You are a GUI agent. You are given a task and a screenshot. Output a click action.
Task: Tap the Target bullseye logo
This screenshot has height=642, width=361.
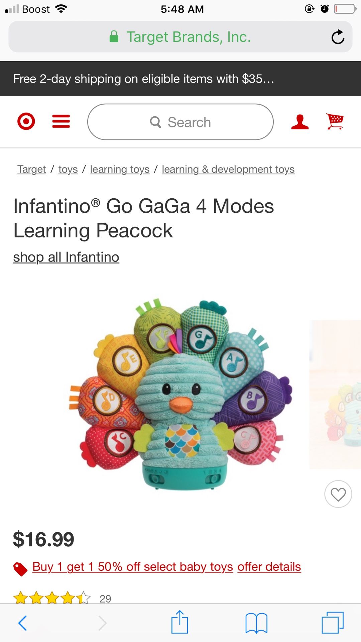click(x=26, y=121)
